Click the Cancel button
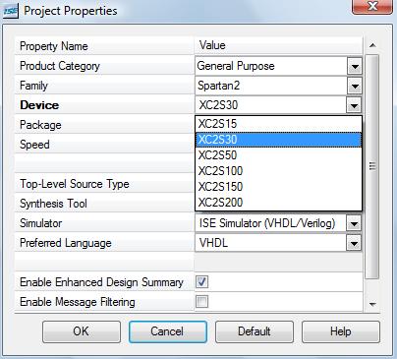The height and width of the screenshot is (359, 397). click(x=168, y=331)
